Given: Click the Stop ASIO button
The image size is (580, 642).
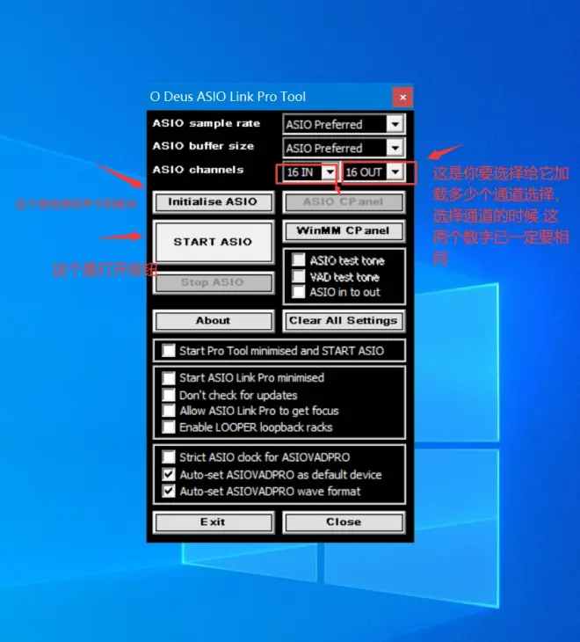Looking at the screenshot, I should (x=213, y=282).
